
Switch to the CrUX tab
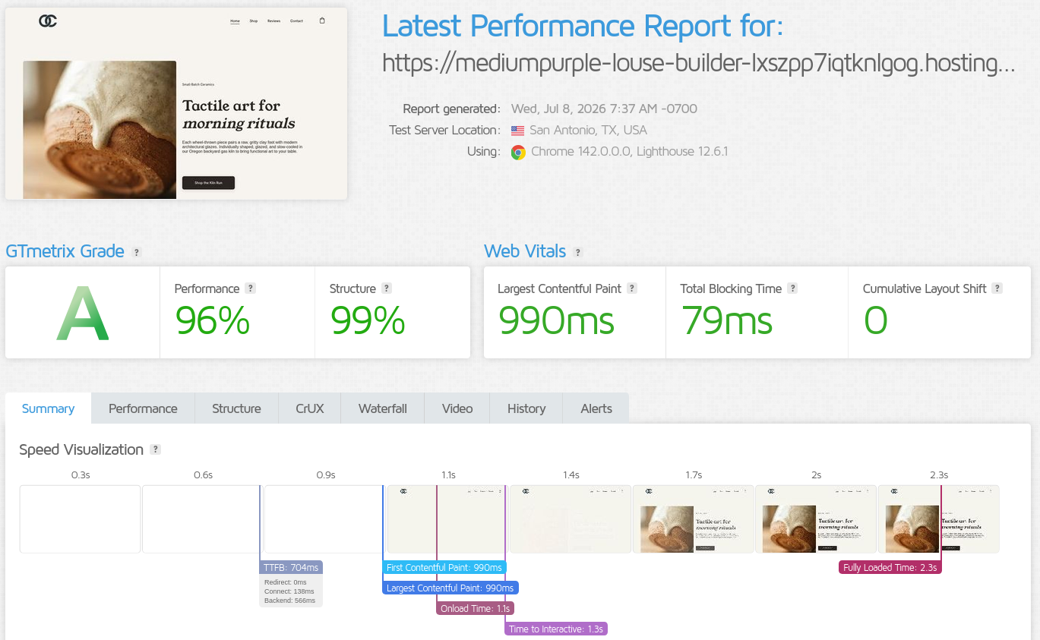[x=310, y=408]
